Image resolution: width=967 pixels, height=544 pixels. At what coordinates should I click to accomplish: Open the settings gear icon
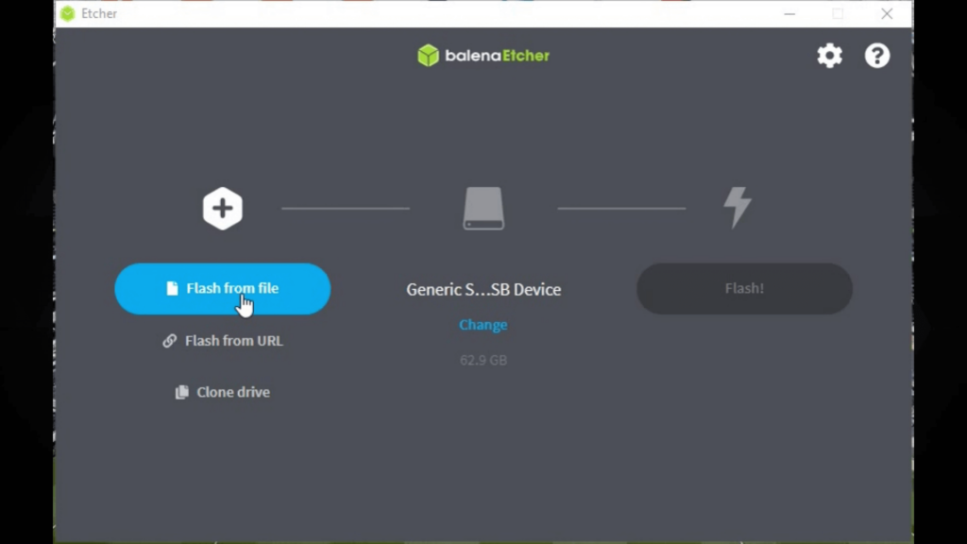[x=829, y=56]
